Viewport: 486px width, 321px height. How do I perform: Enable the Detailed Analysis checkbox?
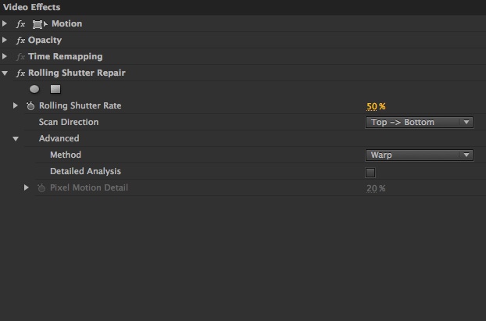click(x=370, y=172)
